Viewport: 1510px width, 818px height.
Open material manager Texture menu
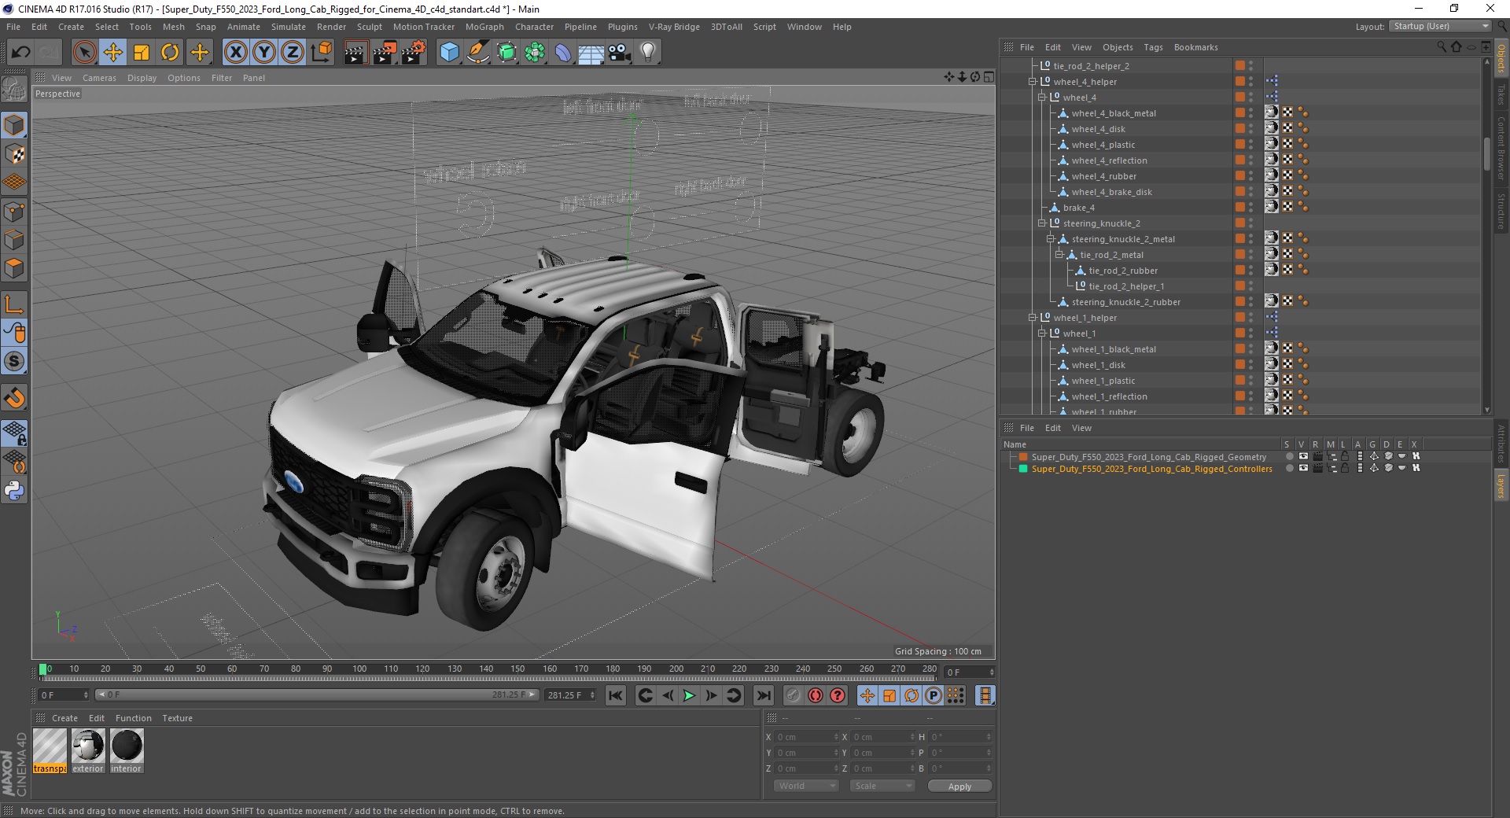tap(177, 718)
